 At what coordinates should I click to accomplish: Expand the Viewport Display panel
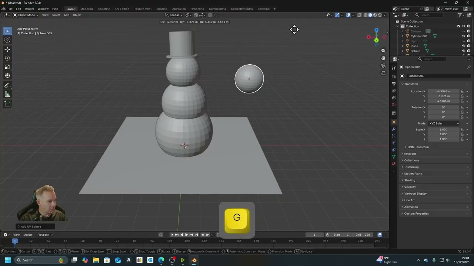coord(415,194)
